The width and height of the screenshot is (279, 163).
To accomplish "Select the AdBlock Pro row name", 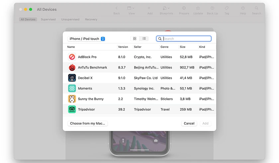I will click(x=87, y=57).
